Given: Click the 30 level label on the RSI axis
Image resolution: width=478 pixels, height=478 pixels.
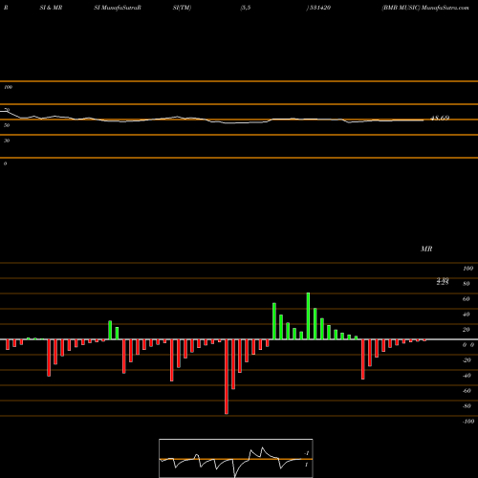Looking at the screenshot, I should coord(7,141).
